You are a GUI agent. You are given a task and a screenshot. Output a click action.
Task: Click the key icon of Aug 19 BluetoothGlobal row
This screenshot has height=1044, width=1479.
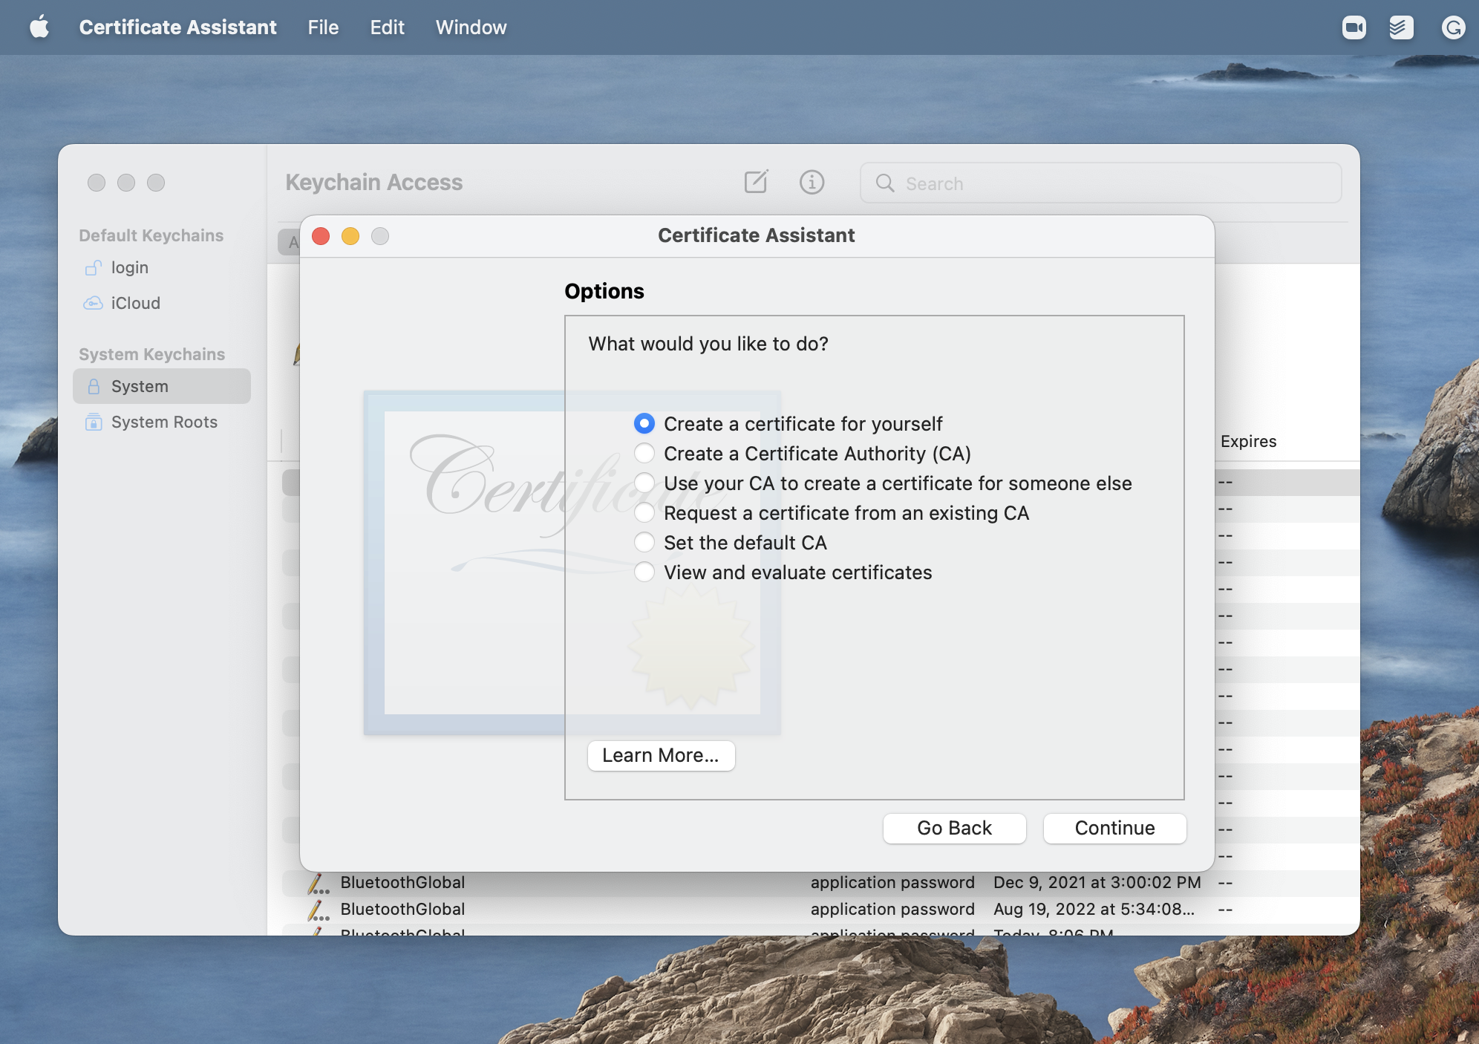point(319,910)
